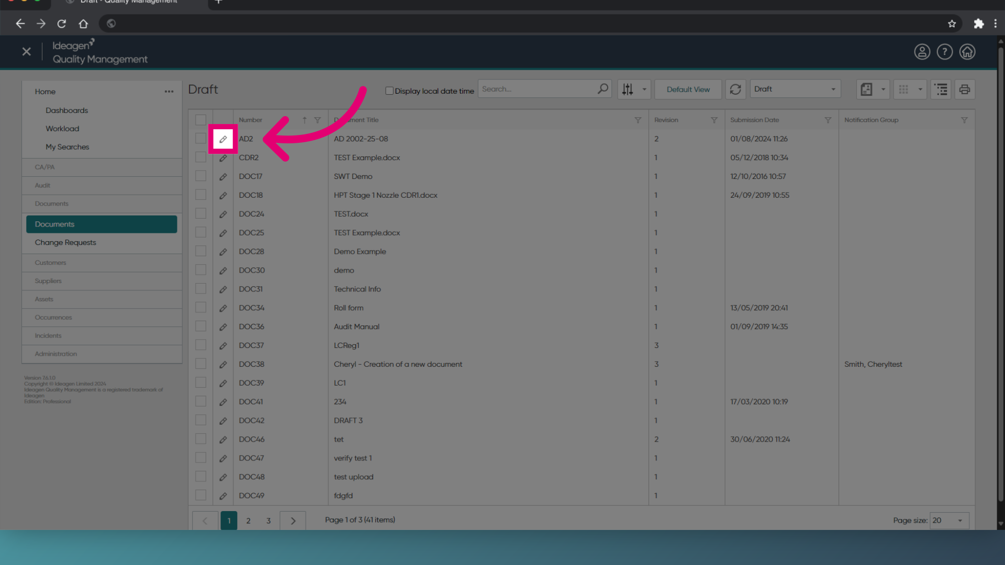
Task: Click the user profile icon
Action: point(922,52)
